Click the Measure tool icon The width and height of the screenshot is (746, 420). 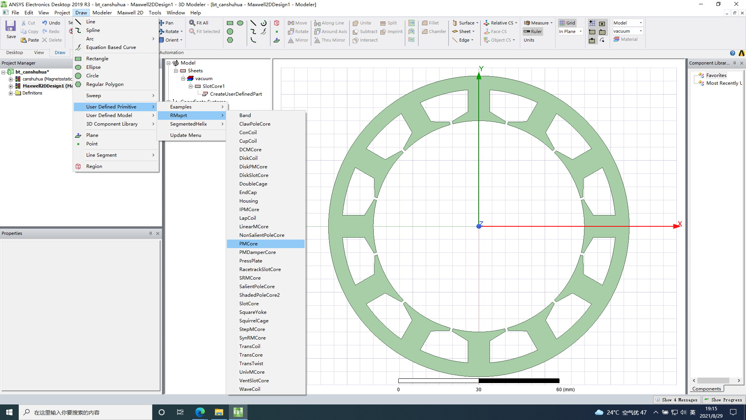tap(527, 23)
